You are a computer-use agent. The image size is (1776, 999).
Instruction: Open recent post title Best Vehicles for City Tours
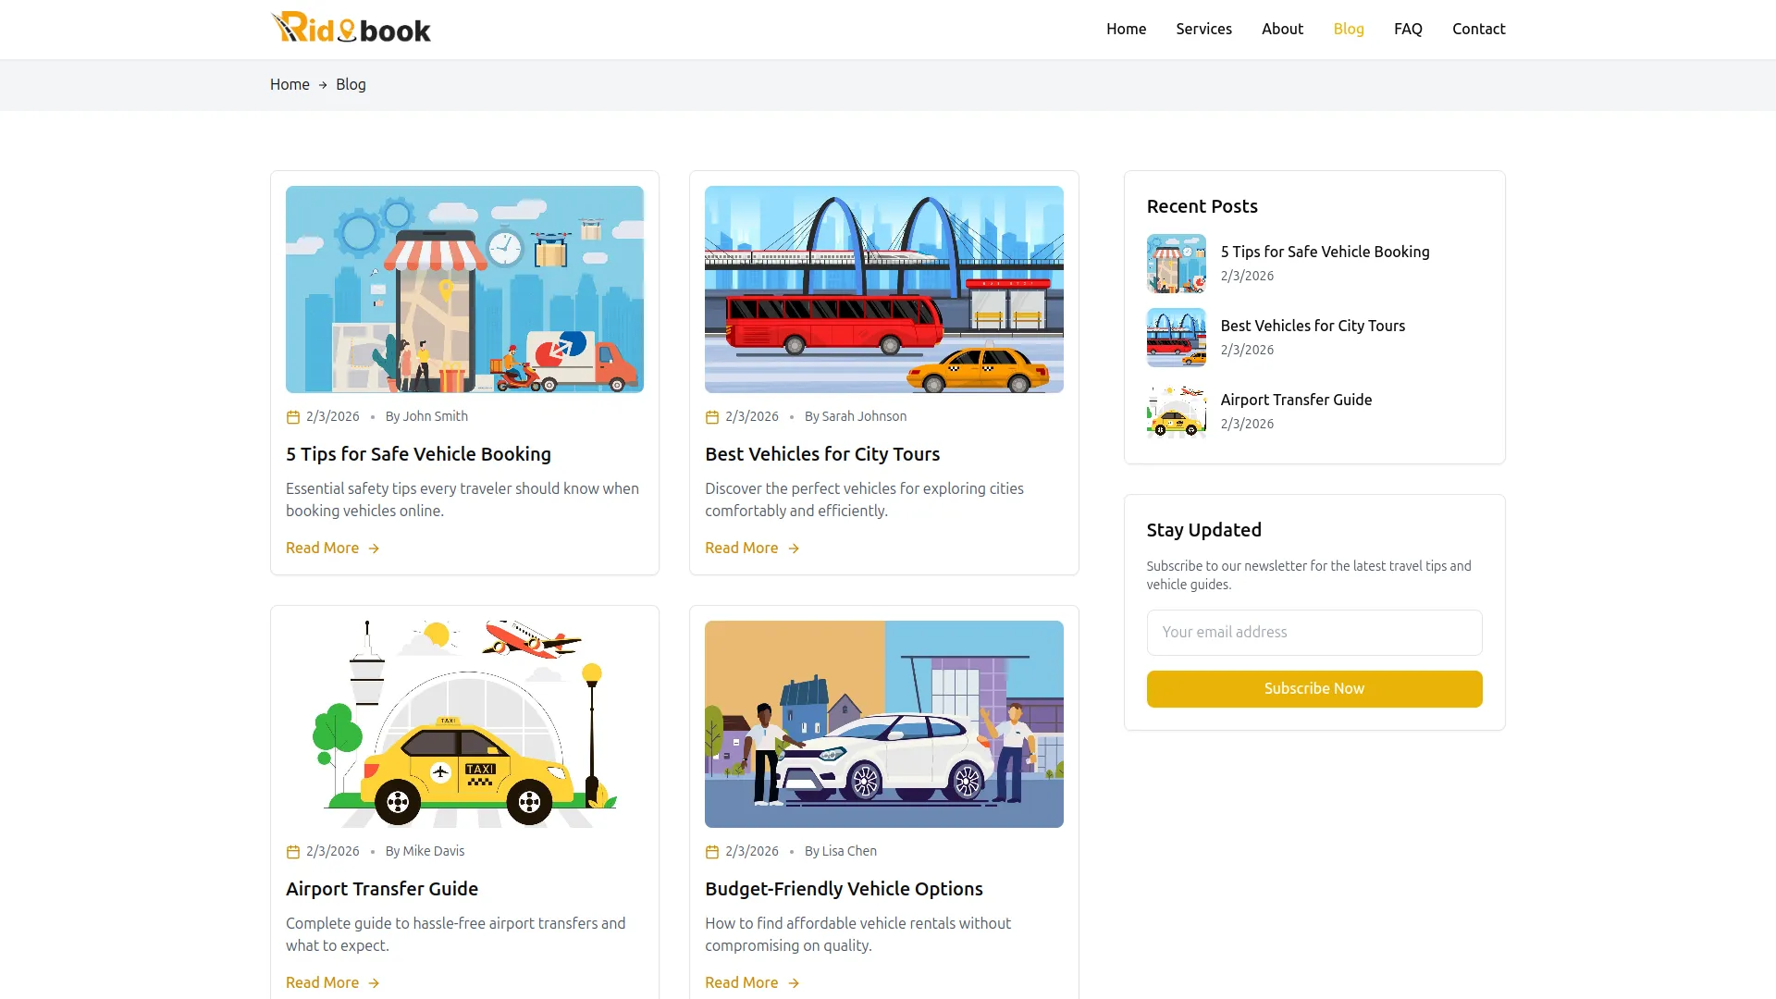[x=1312, y=326]
